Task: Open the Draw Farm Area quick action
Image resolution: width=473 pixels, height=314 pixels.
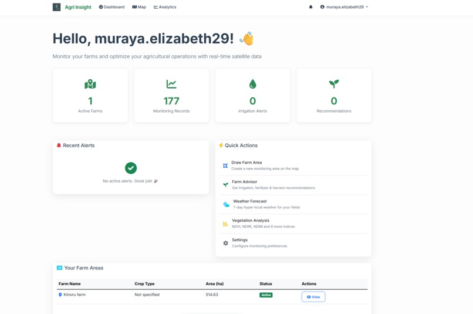Action: 293,166
